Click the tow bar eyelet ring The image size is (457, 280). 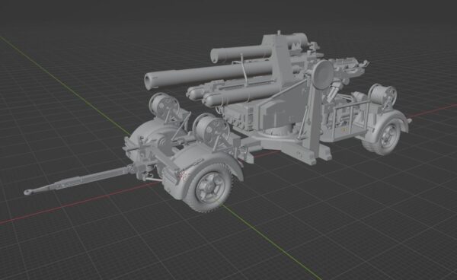(x=28, y=192)
